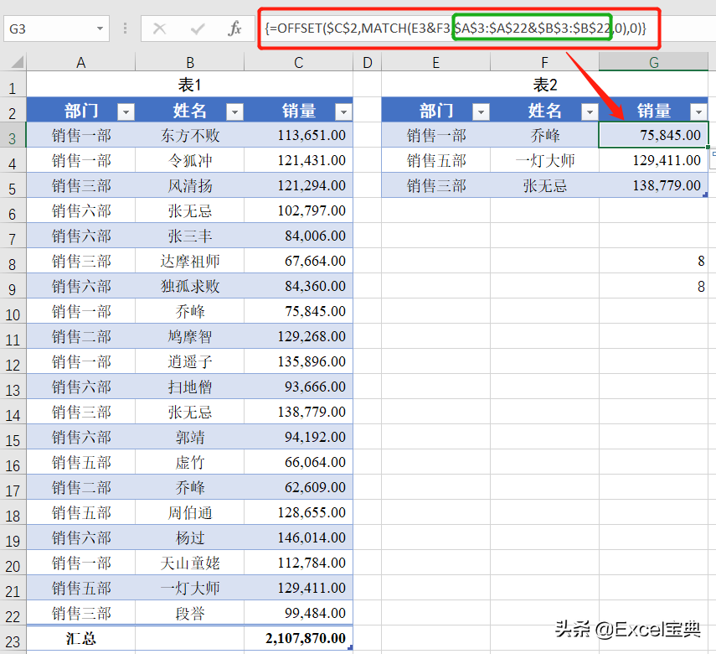Click Table 1 resize handle at bottom-right corner
Viewport: 716px width, 654px height.
[350, 647]
